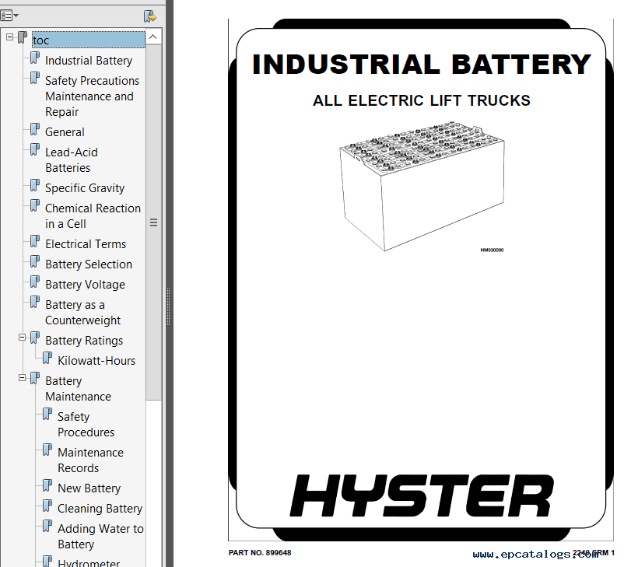Collapse the Battery Ratings bookmark group
This screenshot has height=567, width=638.
coord(23,338)
